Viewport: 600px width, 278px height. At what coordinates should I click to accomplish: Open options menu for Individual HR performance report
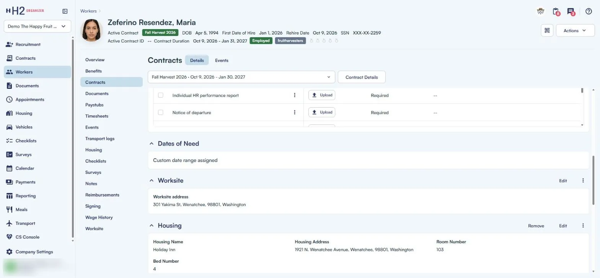point(295,95)
